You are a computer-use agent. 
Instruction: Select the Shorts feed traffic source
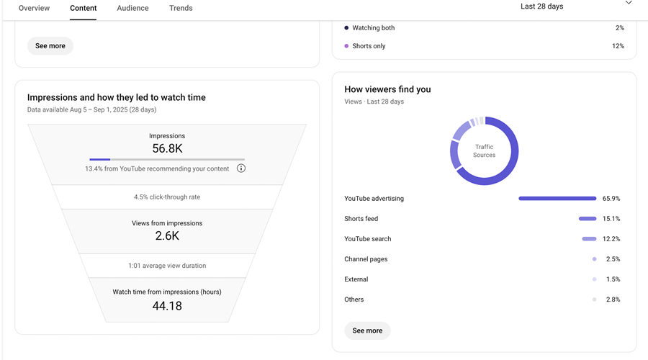361,219
